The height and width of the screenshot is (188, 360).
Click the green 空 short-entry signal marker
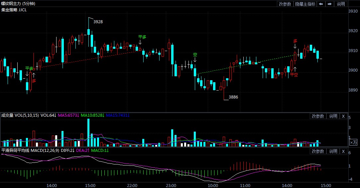point(195,55)
